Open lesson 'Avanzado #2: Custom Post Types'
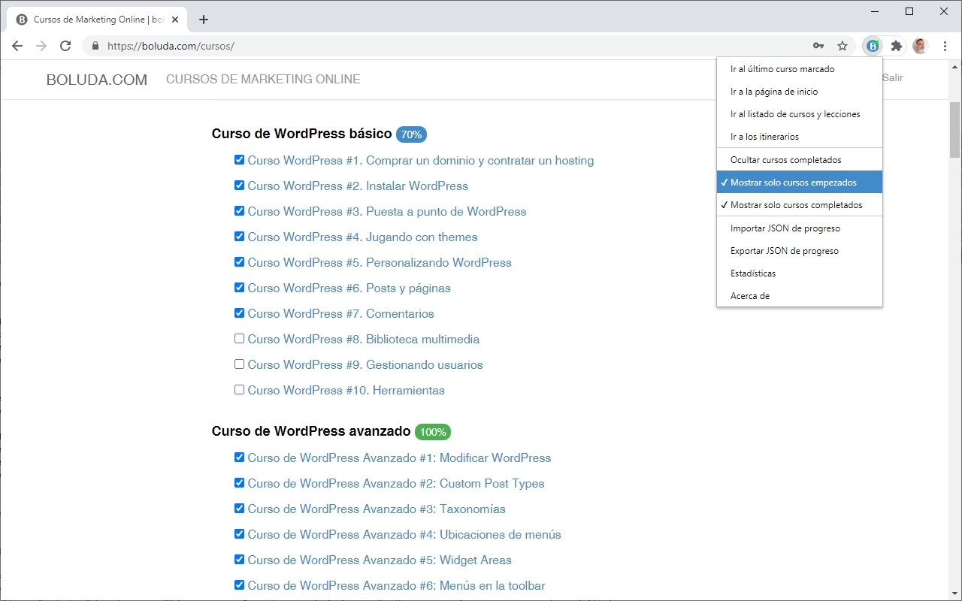This screenshot has height=601, width=962. [x=396, y=484]
